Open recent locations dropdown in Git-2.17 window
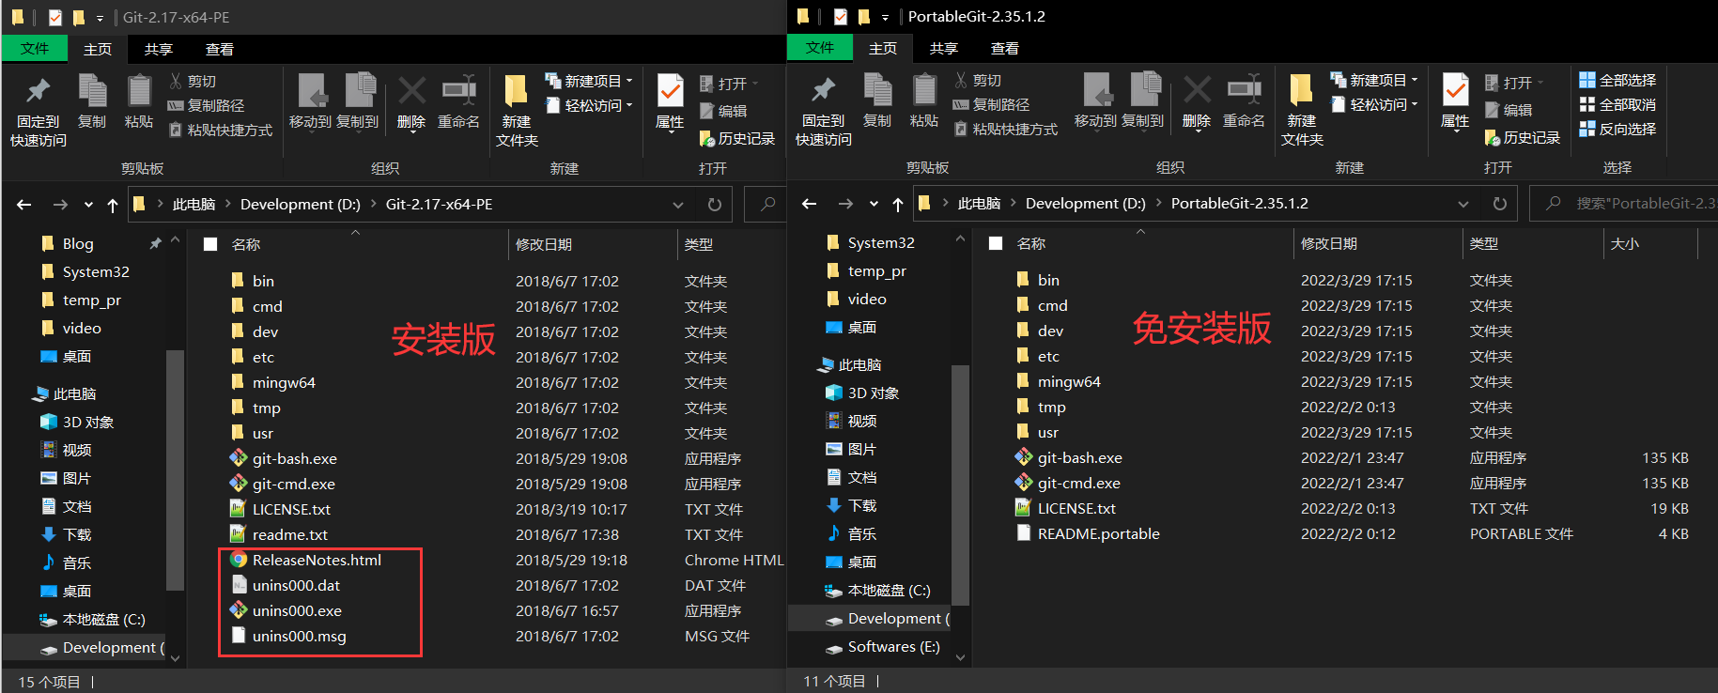Viewport: 1718px width, 693px height. (88, 205)
